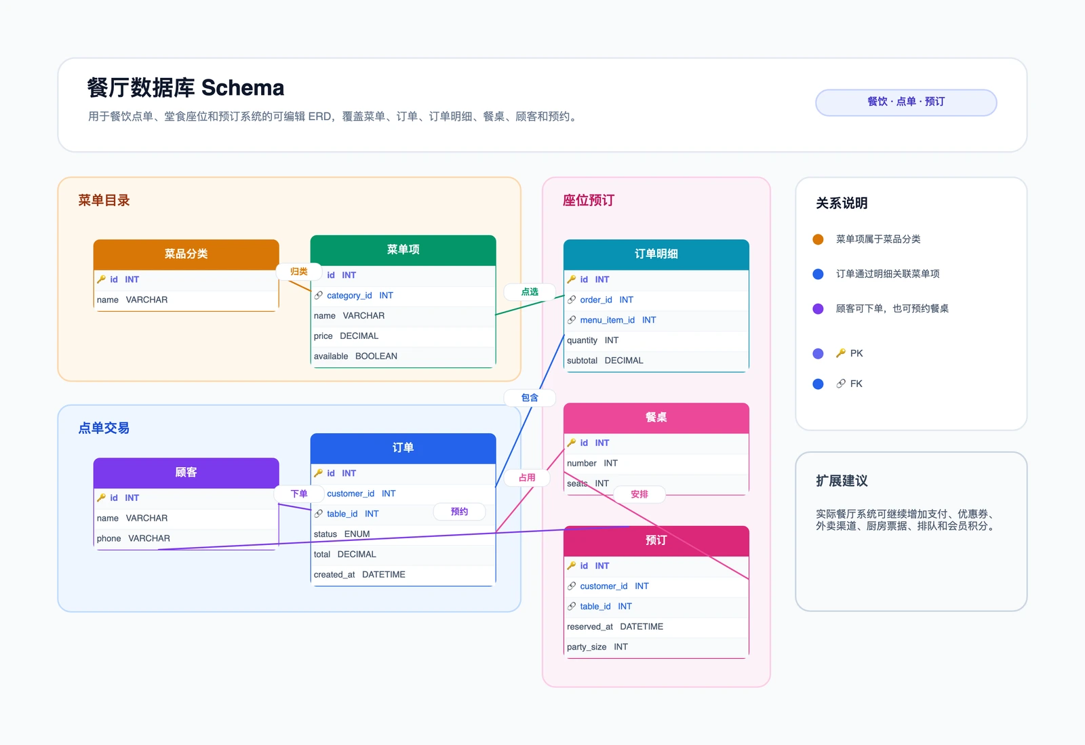This screenshot has width=1085, height=745.
Task: Click the 实际餐厅系统 suggestion paragraph
Action: pos(907,520)
